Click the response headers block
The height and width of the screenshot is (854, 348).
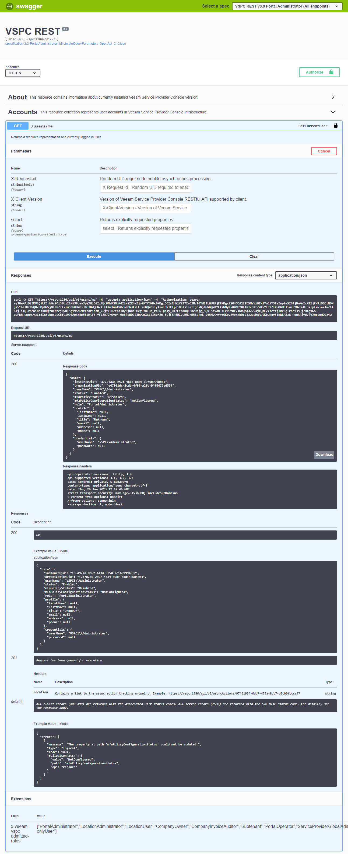click(200, 489)
